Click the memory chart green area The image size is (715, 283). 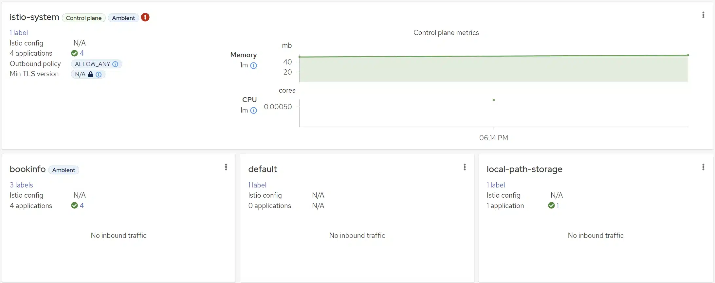[494, 69]
